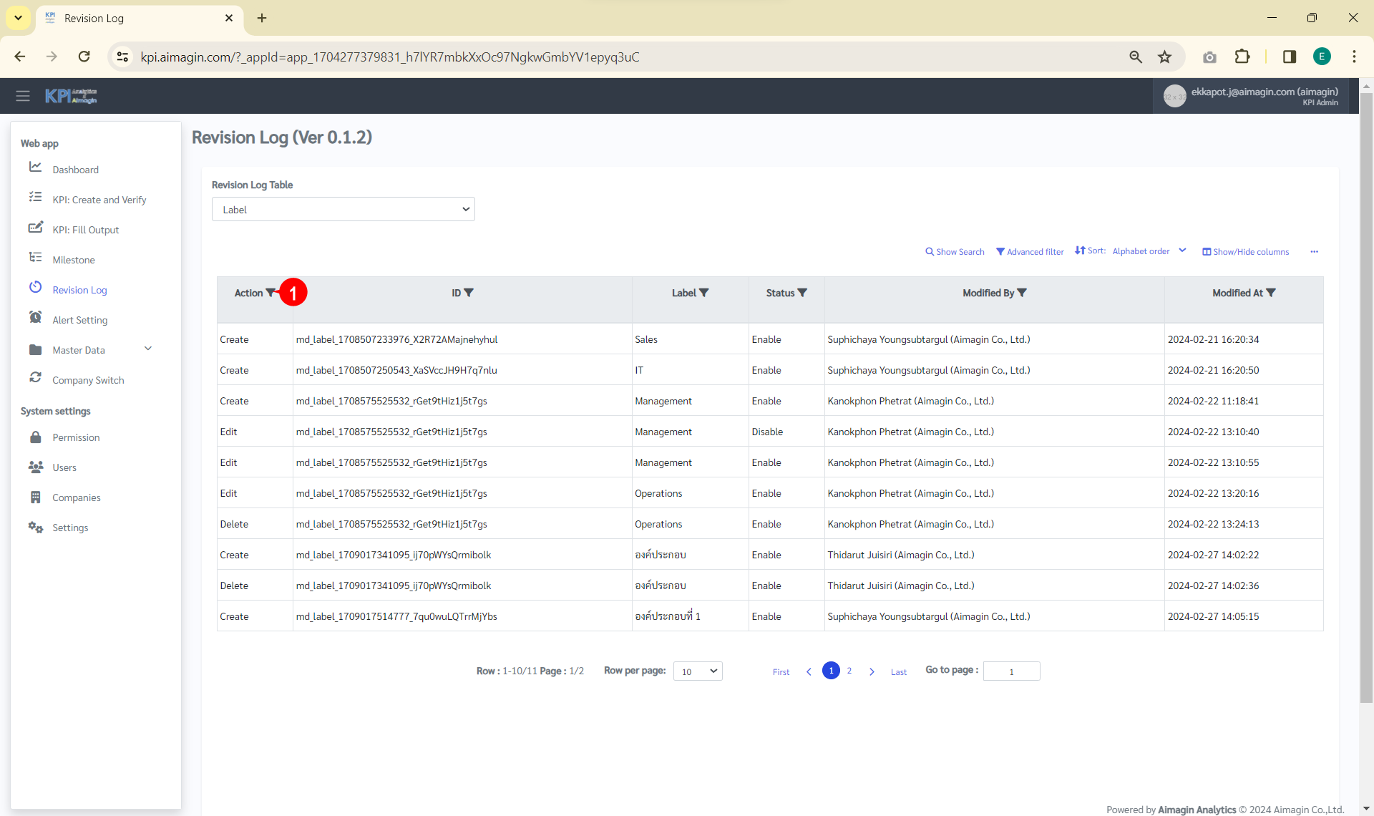Open the three-dots more options icon
This screenshot has width=1374, height=816.
[x=1314, y=252]
